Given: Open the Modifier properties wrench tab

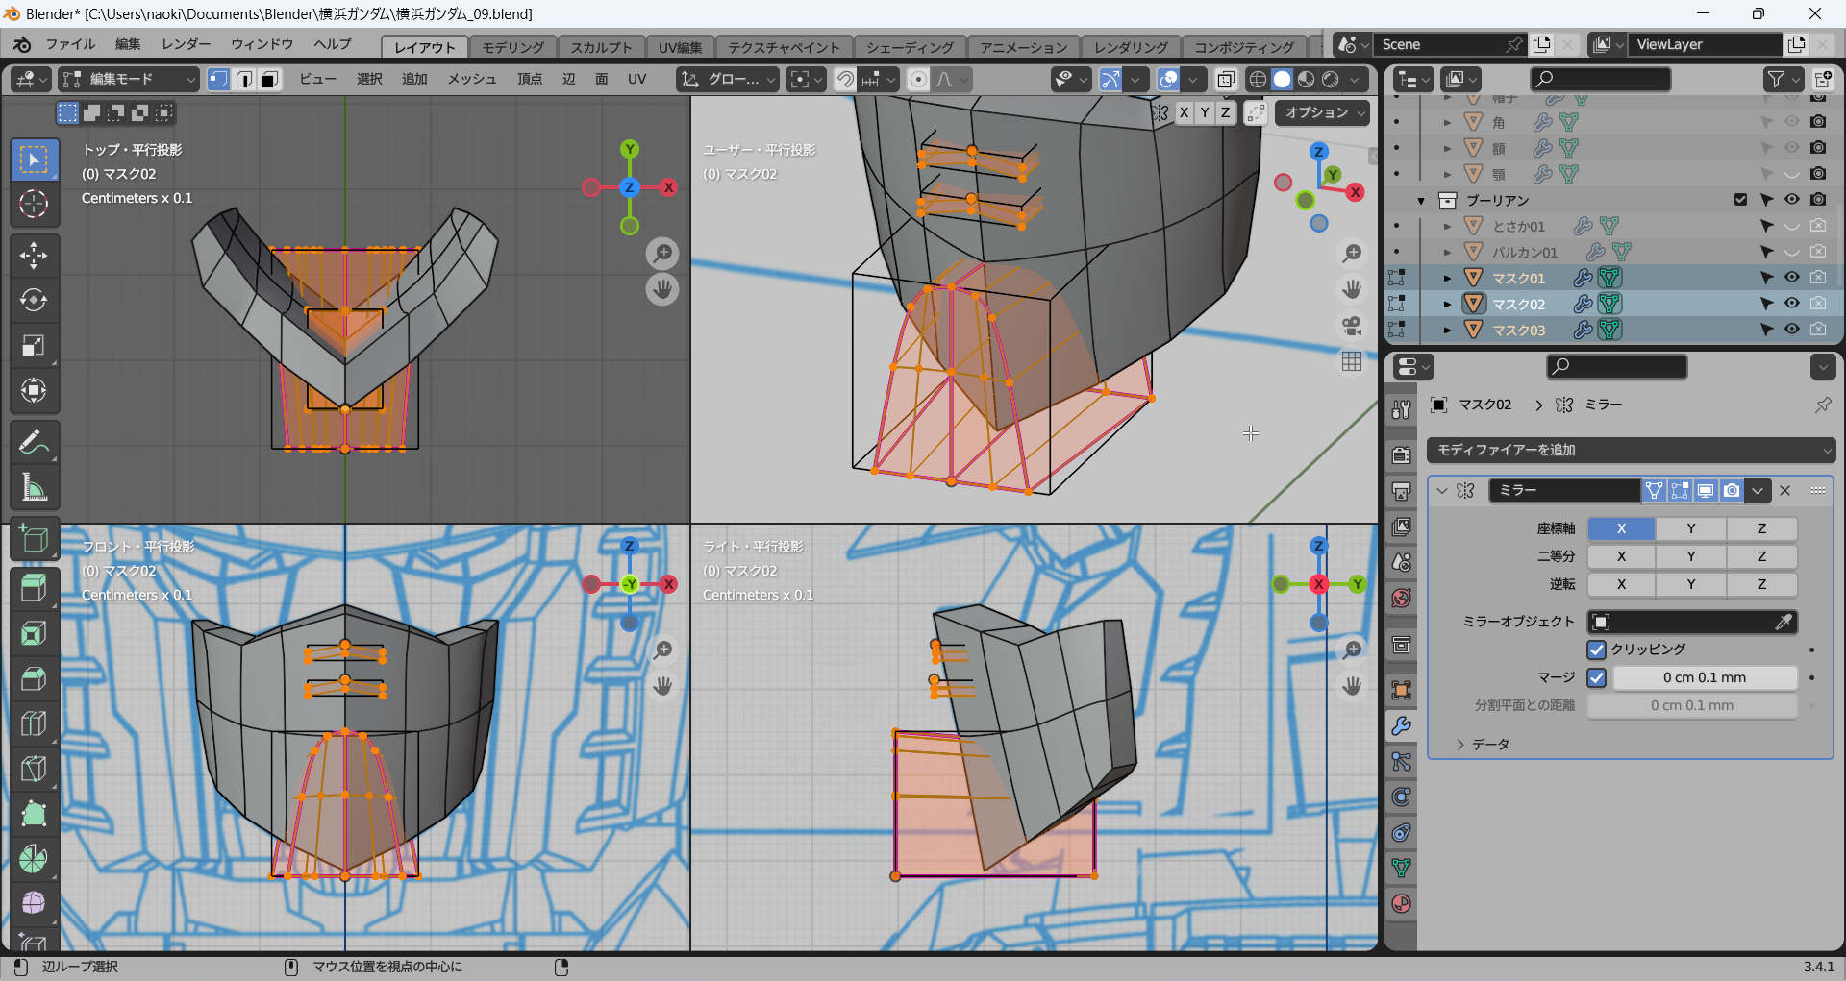Looking at the screenshot, I should (x=1401, y=726).
